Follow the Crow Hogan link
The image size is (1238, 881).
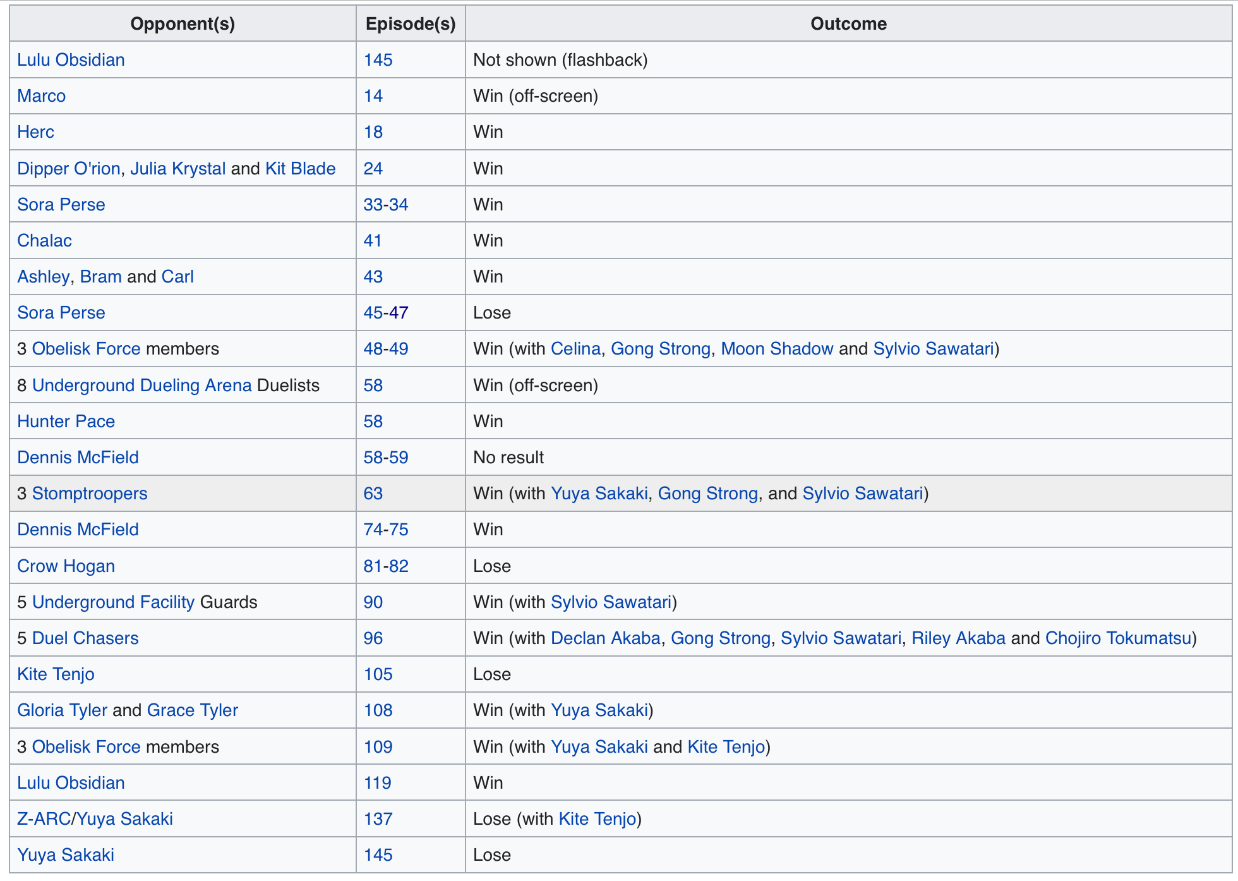(66, 566)
